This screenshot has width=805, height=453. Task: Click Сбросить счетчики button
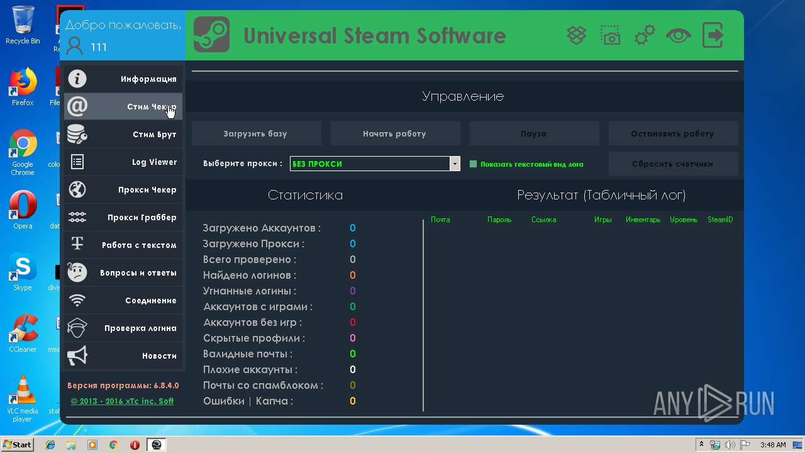[673, 164]
